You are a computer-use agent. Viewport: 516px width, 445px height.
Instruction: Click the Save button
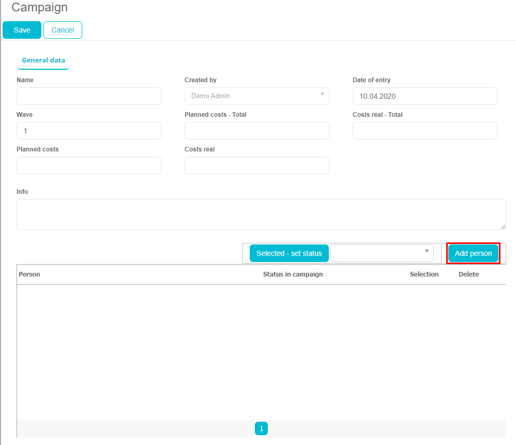(22, 30)
